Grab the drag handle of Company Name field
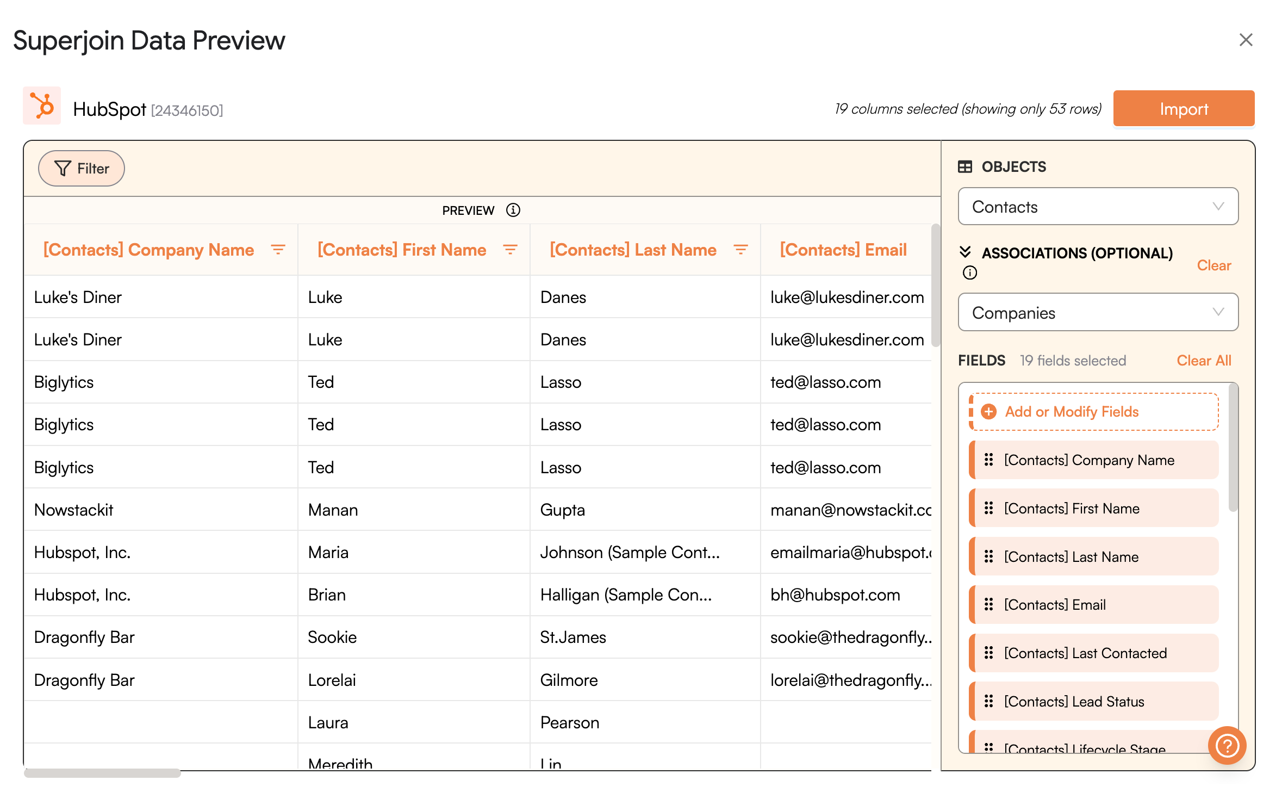 988,460
